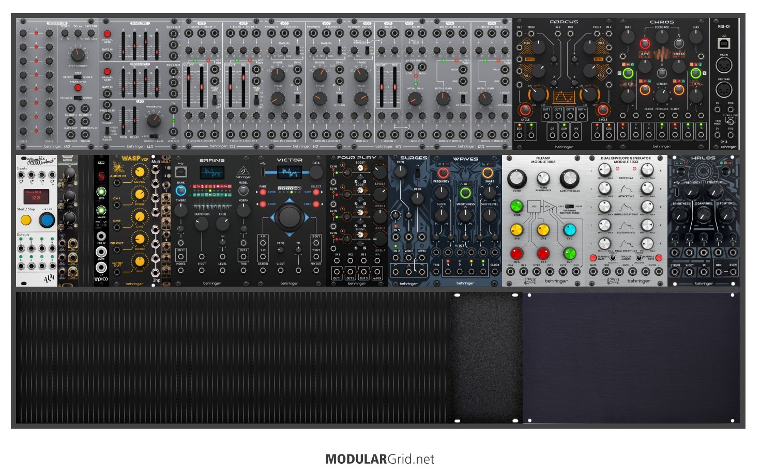This screenshot has width=761, height=470.
Task: Click the Amplifier Gain knob on Filtamp 1006
Action: 569,179
